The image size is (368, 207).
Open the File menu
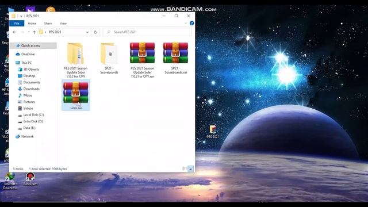coord(17,24)
